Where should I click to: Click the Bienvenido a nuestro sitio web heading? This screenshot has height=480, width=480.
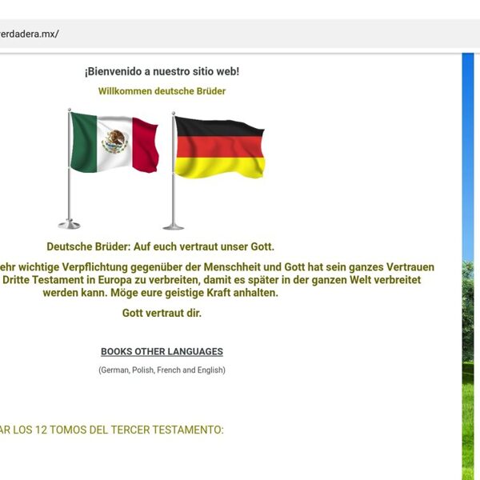tap(162, 71)
